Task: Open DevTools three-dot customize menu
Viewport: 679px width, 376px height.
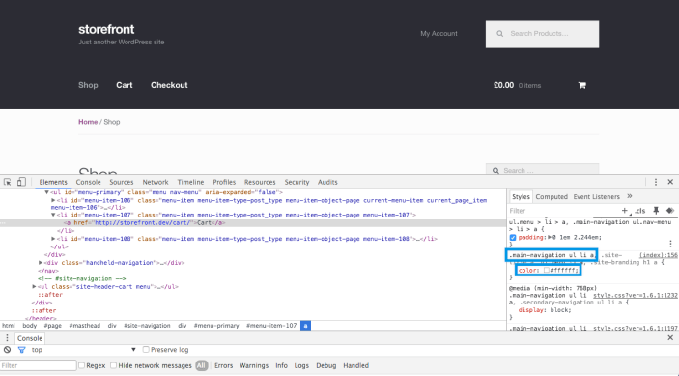Action: (x=656, y=182)
